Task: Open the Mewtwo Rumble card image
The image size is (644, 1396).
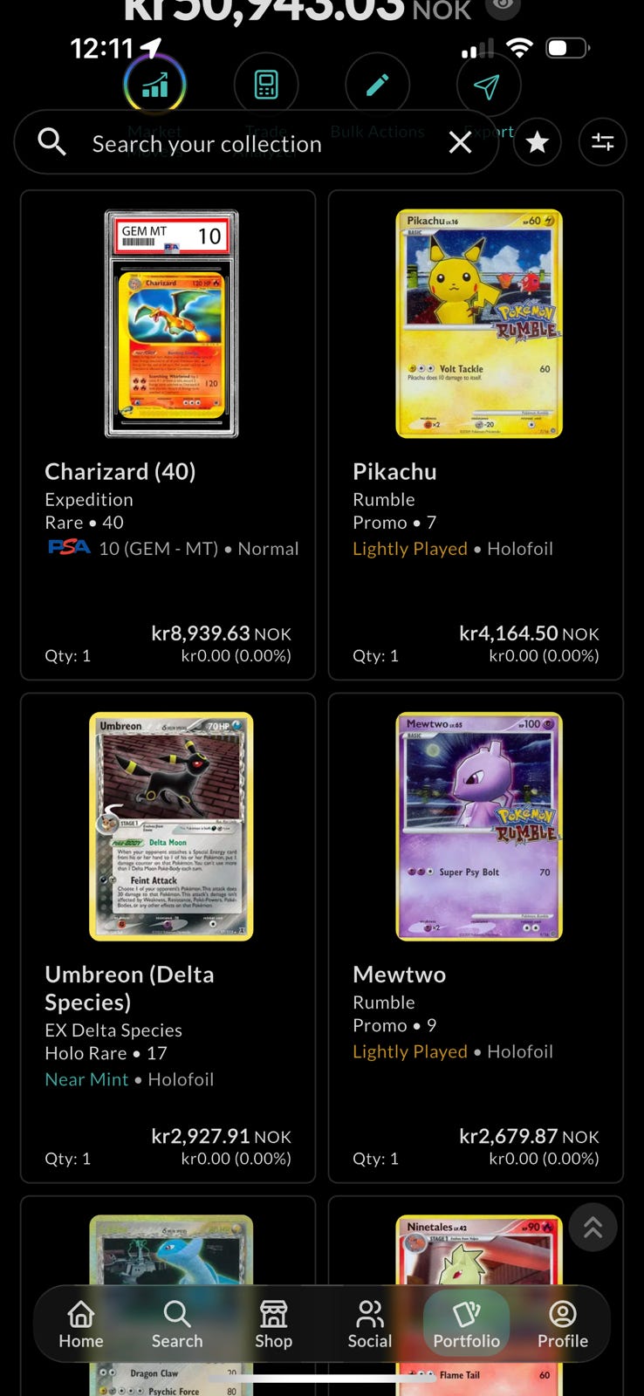Action: pos(479,826)
